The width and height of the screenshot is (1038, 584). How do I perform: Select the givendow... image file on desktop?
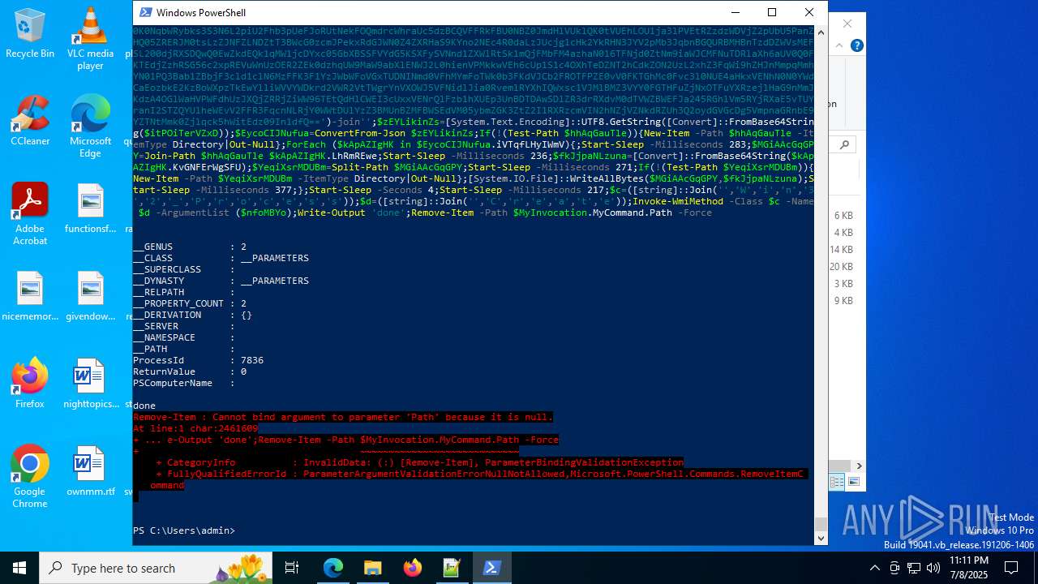tap(90, 295)
